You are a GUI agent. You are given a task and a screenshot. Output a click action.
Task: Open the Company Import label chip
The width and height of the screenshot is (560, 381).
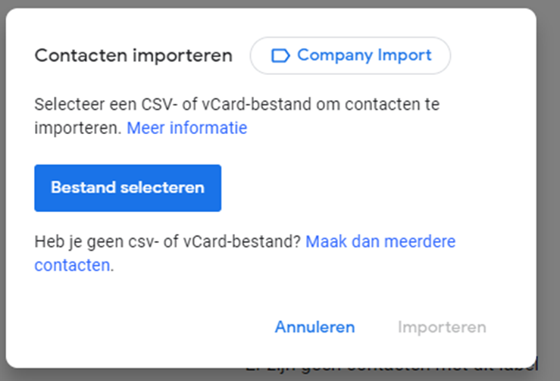(350, 55)
